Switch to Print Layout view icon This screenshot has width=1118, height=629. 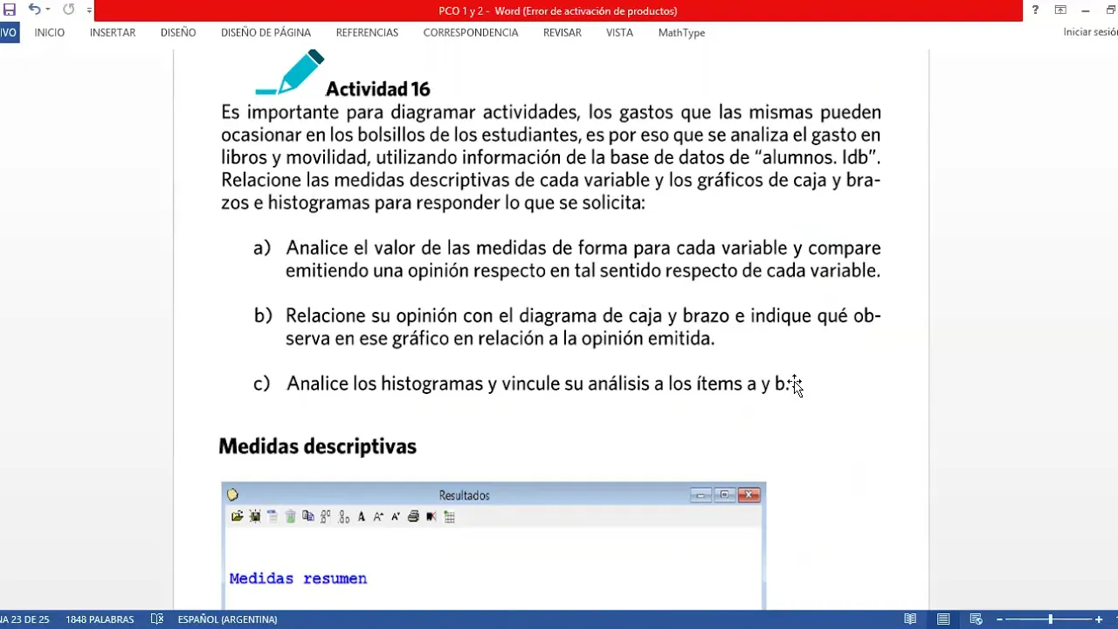tap(943, 619)
